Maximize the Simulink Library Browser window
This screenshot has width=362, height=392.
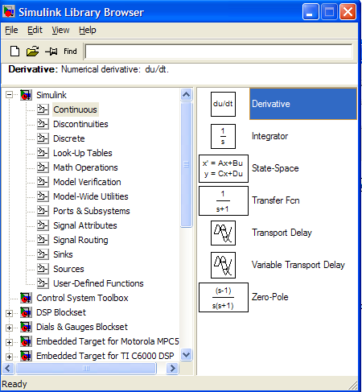[x=329, y=12]
